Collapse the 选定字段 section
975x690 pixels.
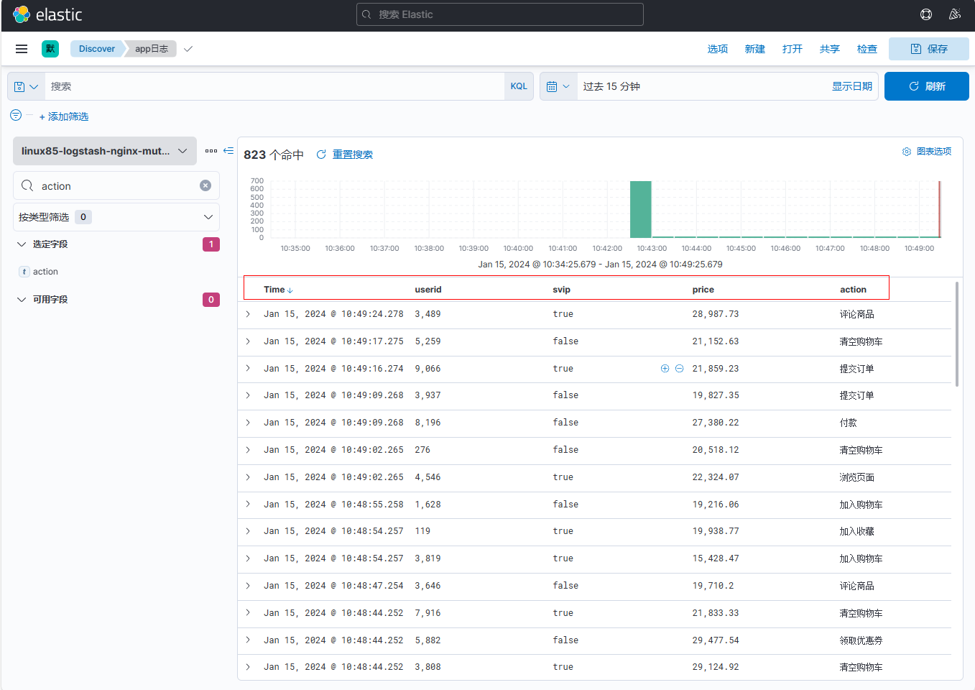coord(22,244)
